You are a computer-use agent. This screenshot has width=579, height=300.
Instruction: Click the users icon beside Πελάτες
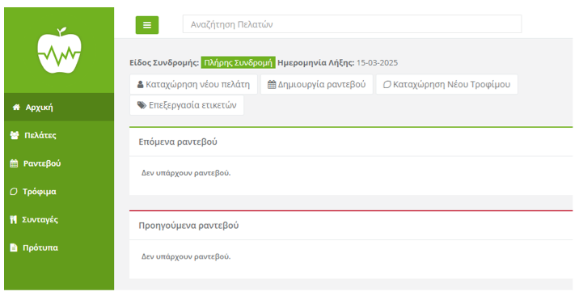tap(15, 135)
